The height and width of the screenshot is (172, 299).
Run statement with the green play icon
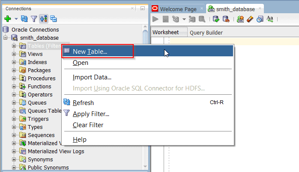click(x=155, y=19)
